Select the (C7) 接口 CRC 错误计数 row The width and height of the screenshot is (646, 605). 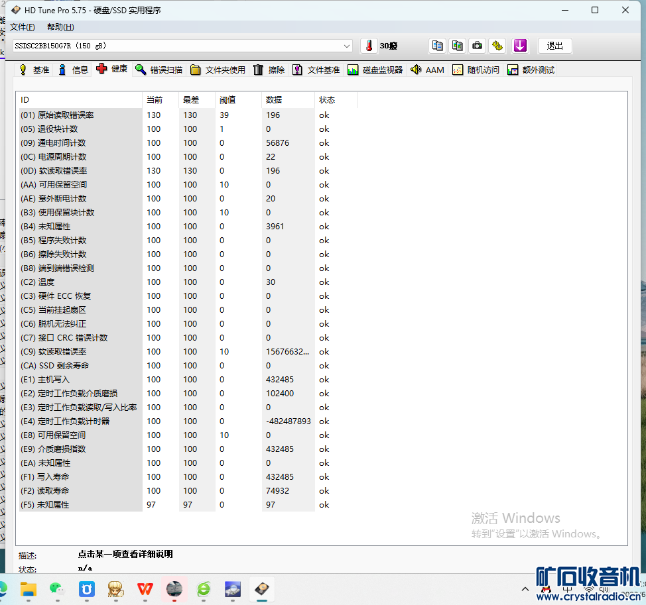[188, 338]
